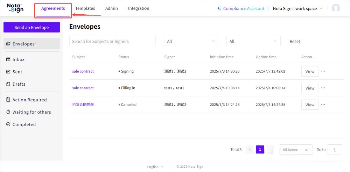Switch to the Integration tab
This screenshot has width=350, height=172.
coord(139,8)
